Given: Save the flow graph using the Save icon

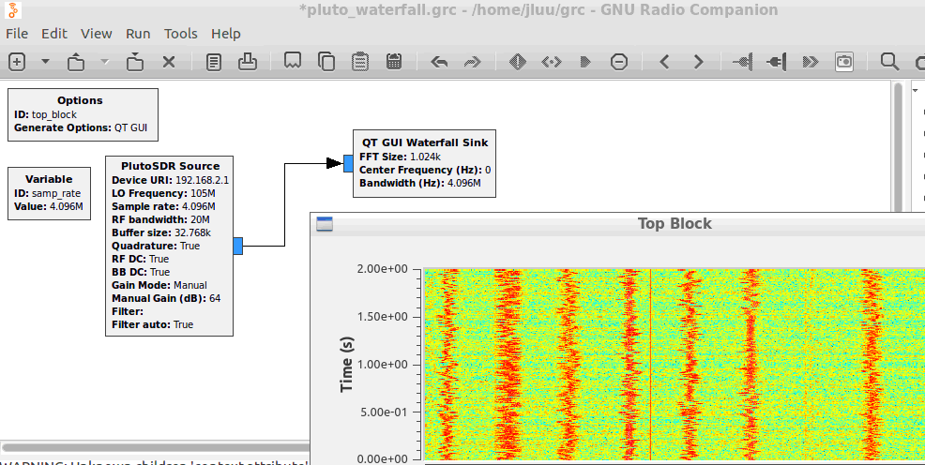Looking at the screenshot, I should pos(135,61).
